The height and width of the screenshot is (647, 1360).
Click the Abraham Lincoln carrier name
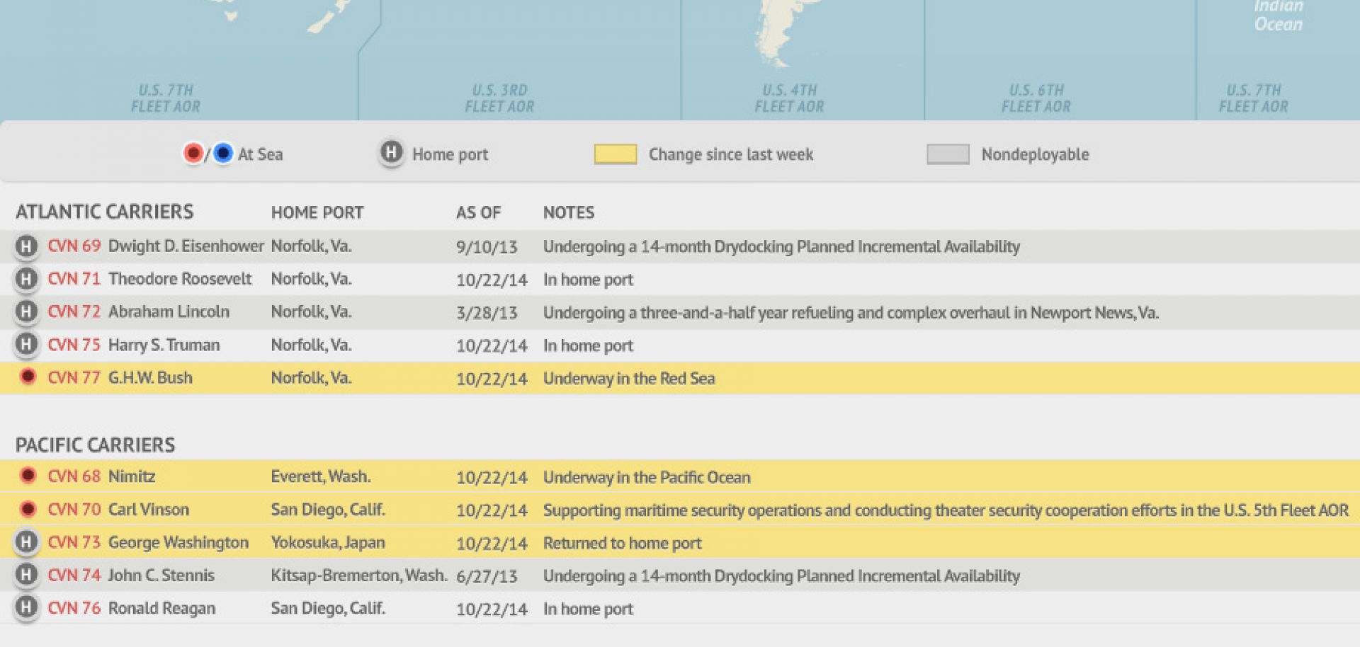(x=169, y=311)
